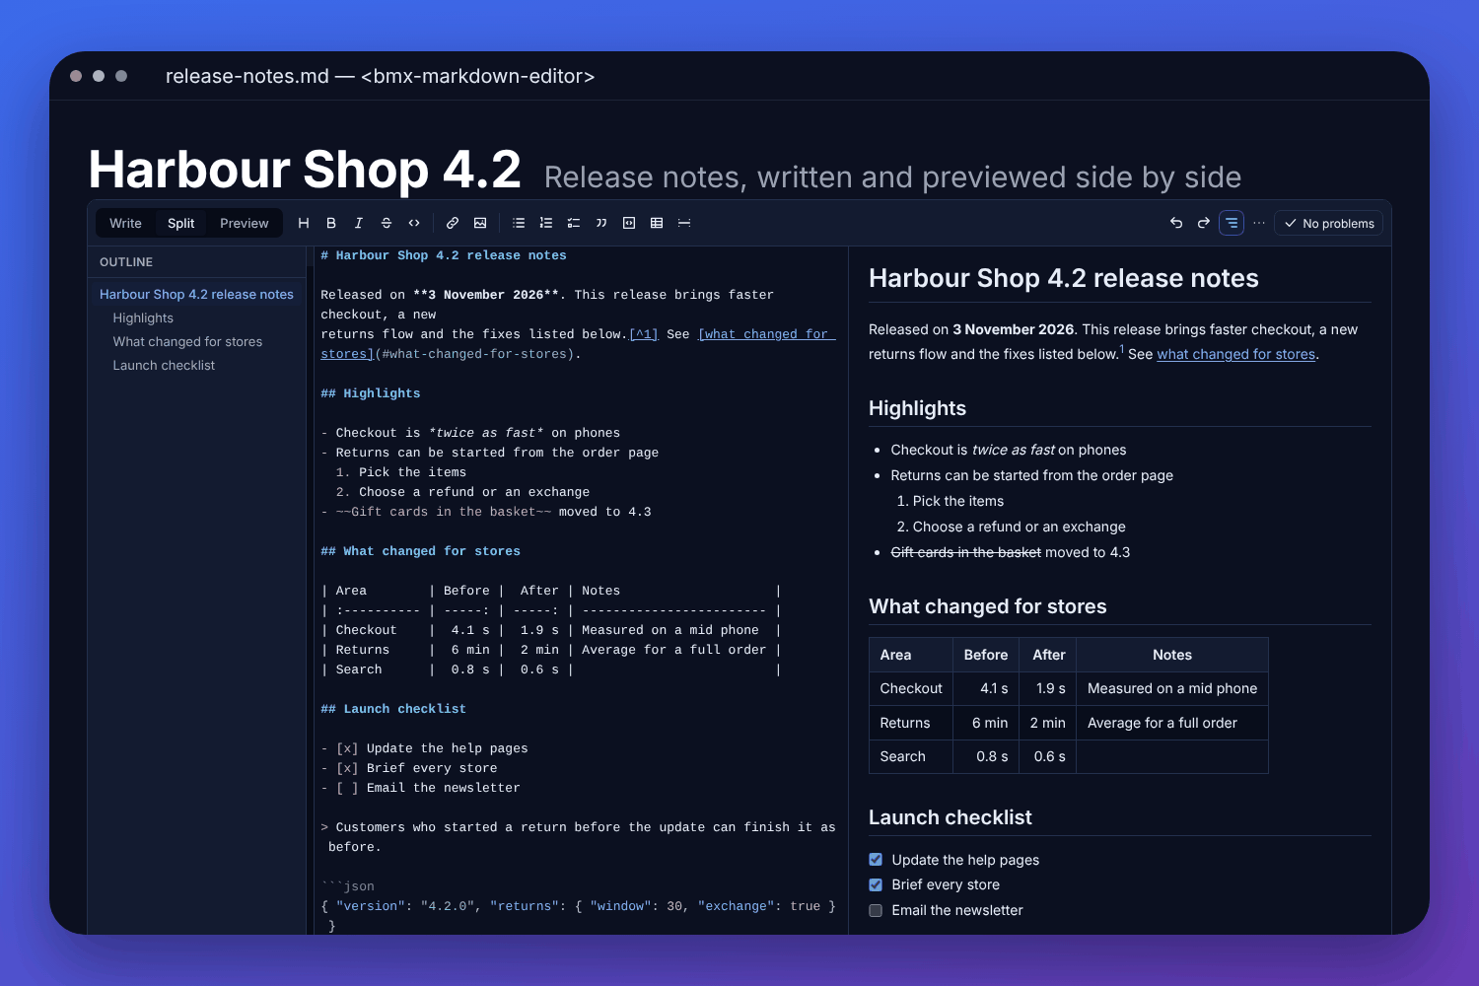This screenshot has height=986, width=1479.
Task: Insert a code block from the toolbar
Action: click(629, 223)
